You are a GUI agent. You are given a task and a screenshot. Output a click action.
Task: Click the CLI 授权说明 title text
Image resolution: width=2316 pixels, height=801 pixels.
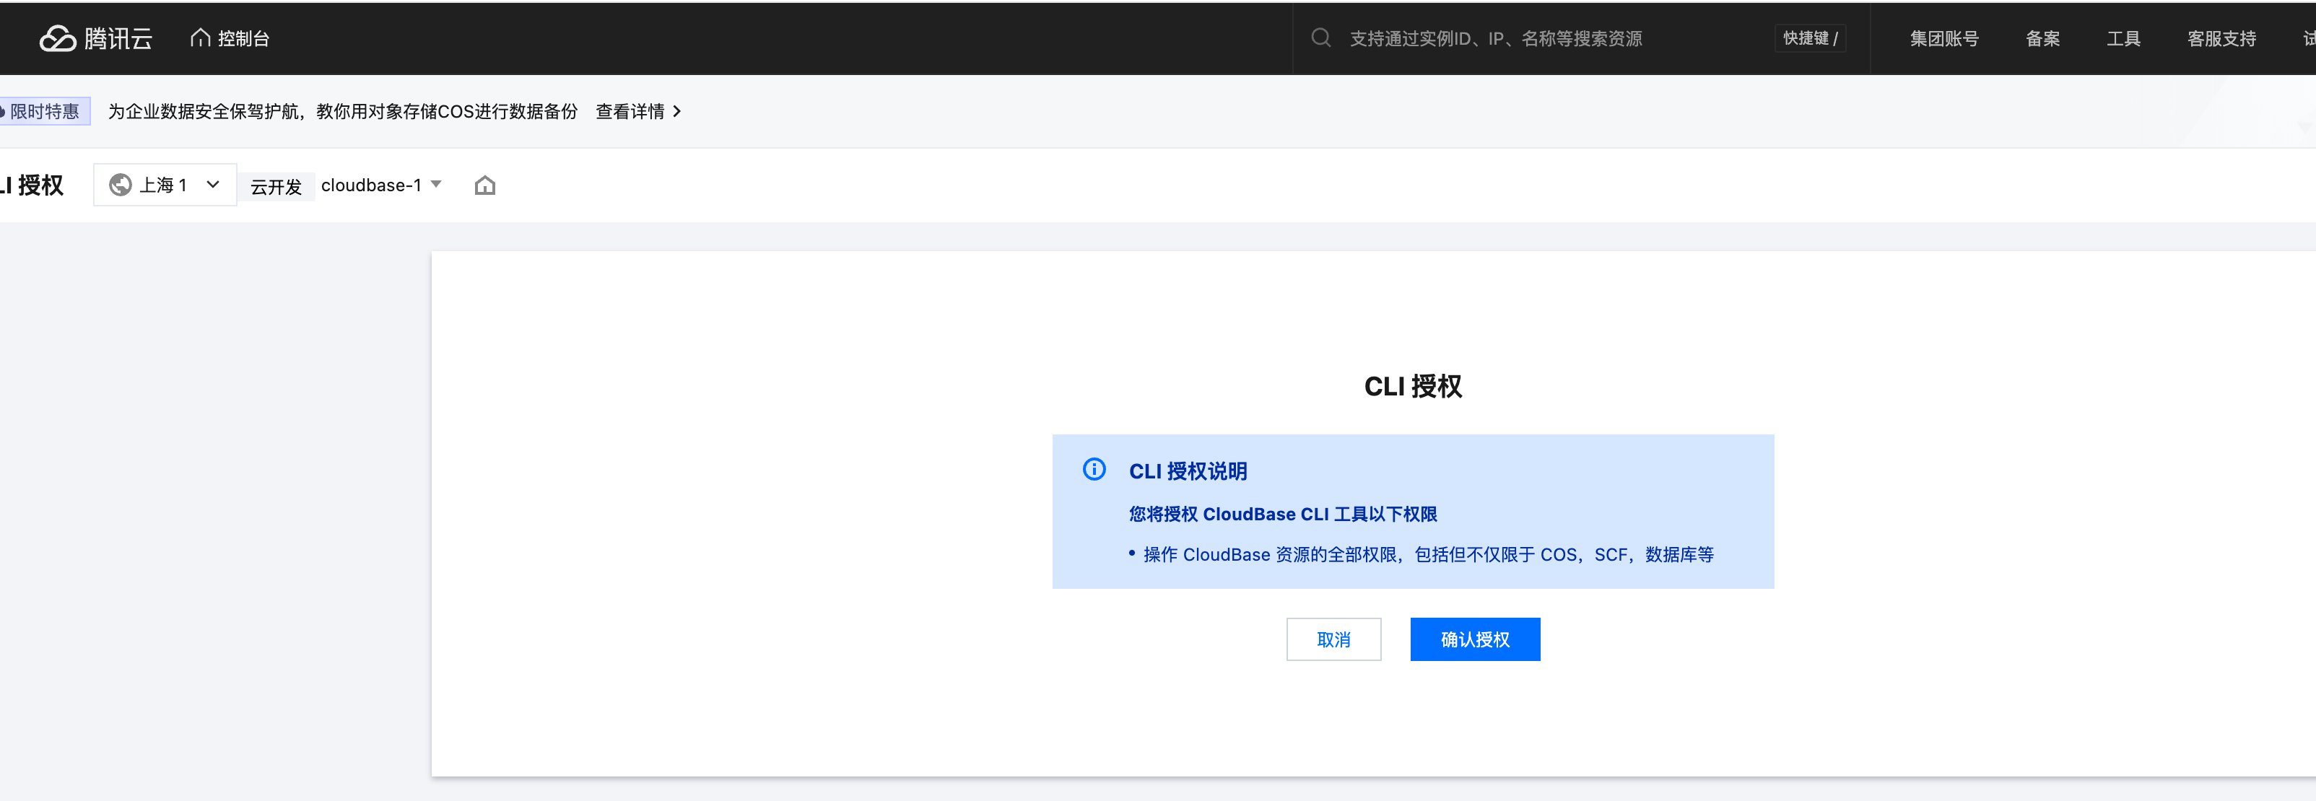[x=1188, y=471]
